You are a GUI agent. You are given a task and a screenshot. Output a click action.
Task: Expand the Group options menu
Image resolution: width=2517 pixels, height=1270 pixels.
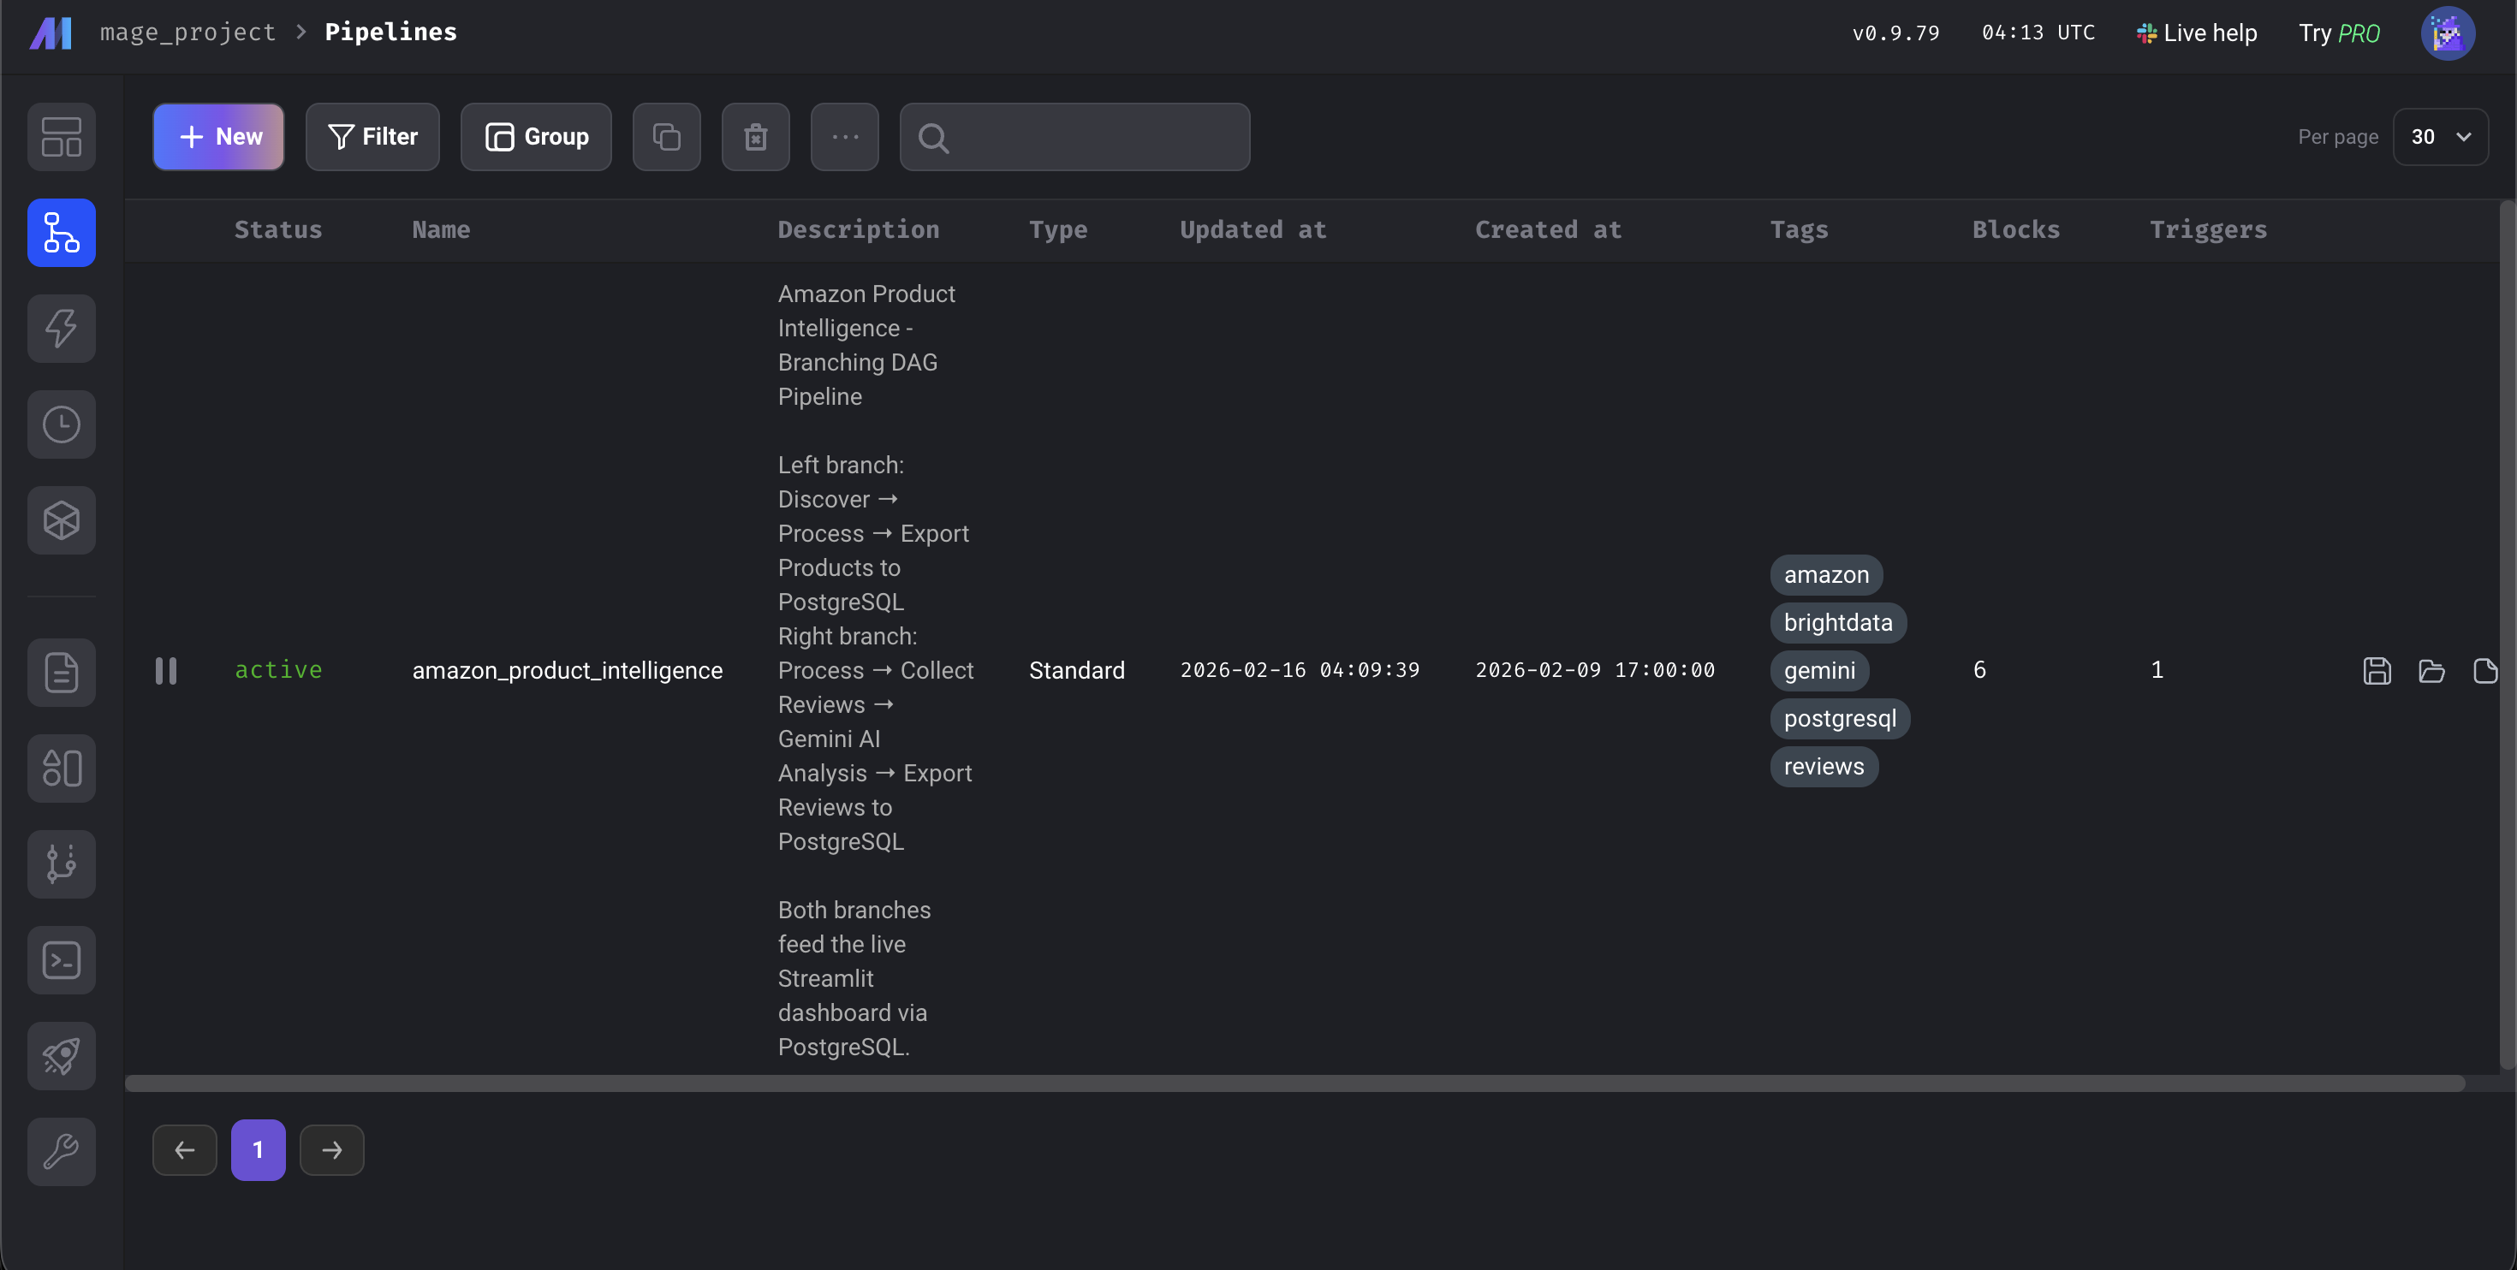click(x=535, y=137)
